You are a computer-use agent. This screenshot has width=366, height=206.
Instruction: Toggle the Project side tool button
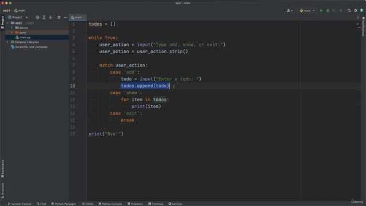pyautogui.click(x=2, y=22)
